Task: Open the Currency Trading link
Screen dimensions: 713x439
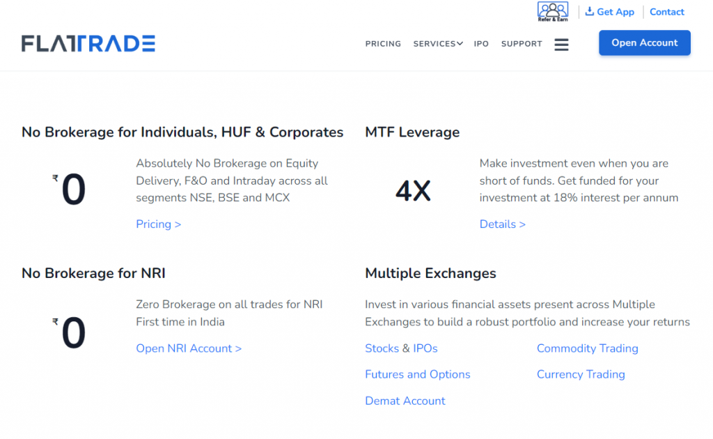Action: coord(581,374)
